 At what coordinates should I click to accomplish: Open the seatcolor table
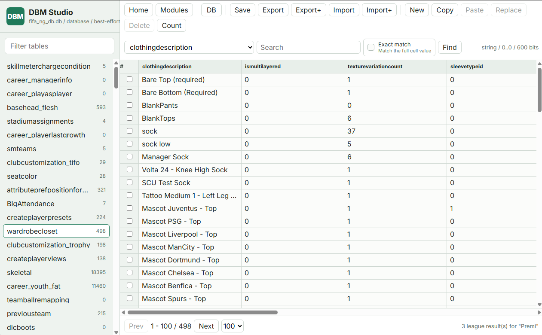click(56, 176)
